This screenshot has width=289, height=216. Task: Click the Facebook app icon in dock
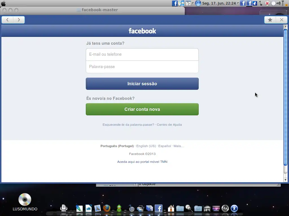coord(159,208)
